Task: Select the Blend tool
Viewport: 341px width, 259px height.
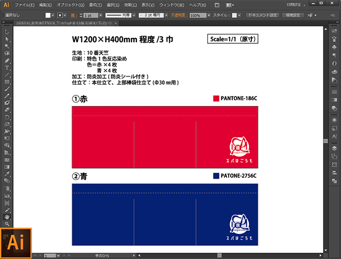Action: pyautogui.click(x=7, y=181)
